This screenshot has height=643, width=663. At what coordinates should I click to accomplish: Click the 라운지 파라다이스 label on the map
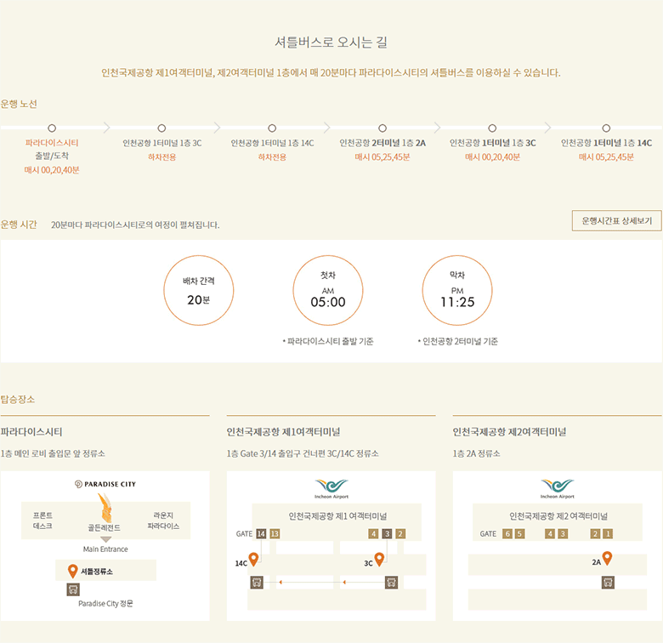pyautogui.click(x=163, y=521)
